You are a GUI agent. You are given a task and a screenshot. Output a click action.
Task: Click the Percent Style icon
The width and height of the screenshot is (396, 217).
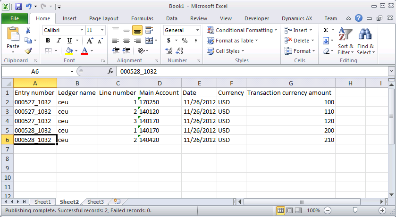pos(185,41)
